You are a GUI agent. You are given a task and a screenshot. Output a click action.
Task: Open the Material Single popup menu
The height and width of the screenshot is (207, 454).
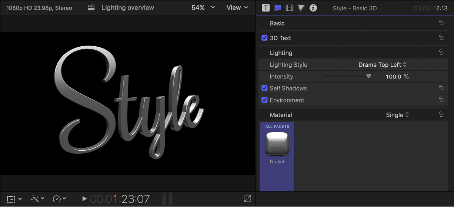click(397, 115)
